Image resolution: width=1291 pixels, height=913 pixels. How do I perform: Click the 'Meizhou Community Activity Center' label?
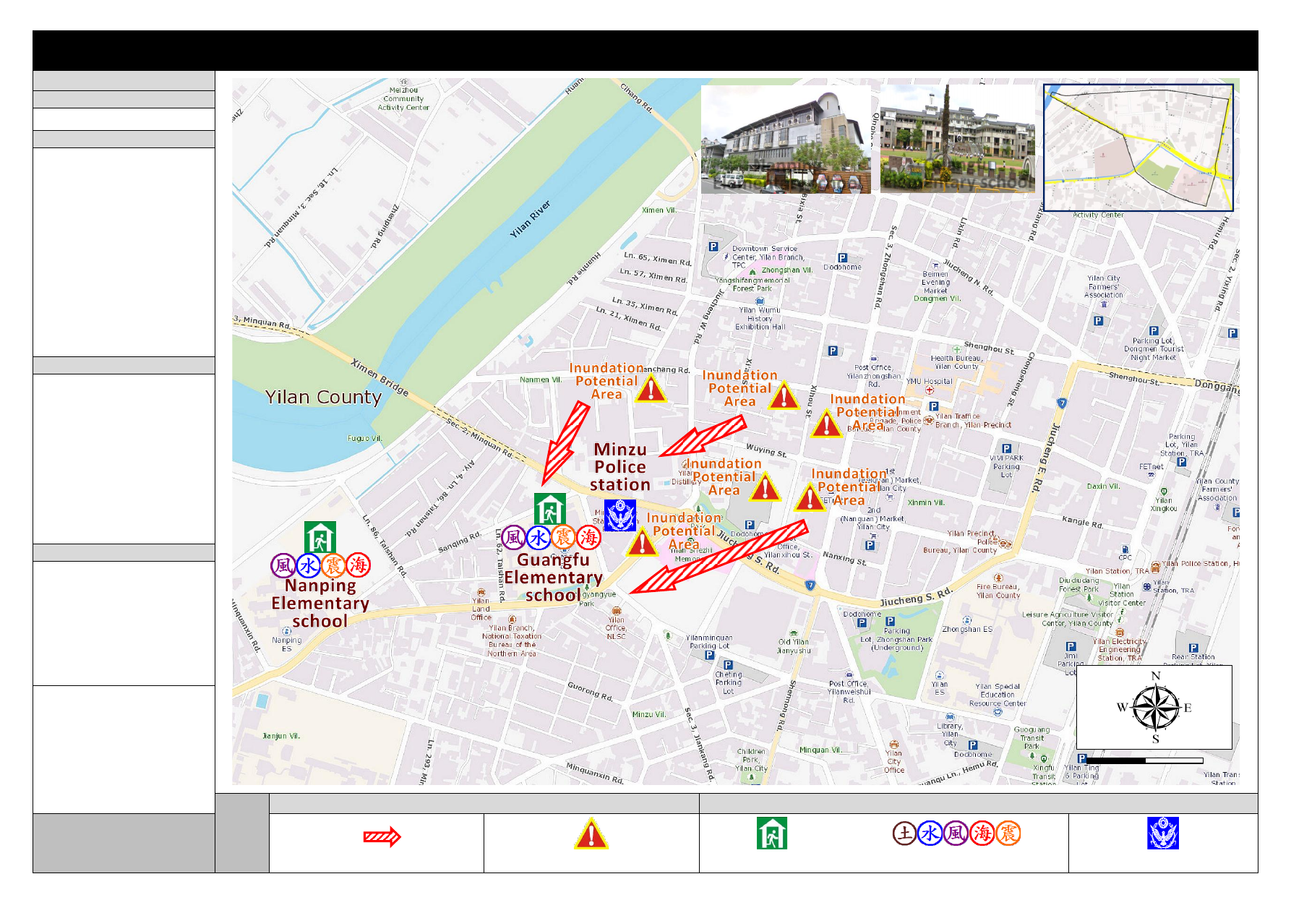click(403, 99)
